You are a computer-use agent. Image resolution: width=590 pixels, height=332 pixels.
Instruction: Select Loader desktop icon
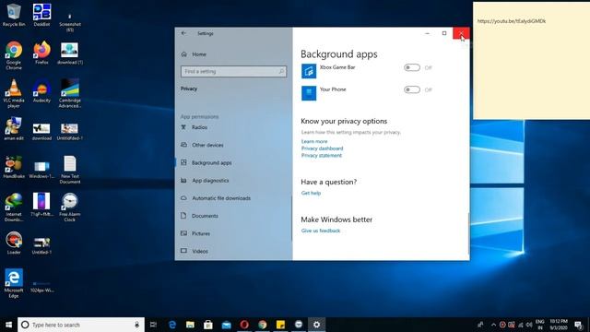[x=14, y=243]
